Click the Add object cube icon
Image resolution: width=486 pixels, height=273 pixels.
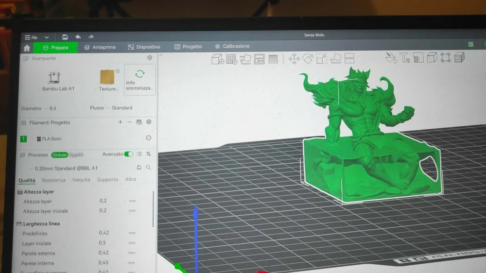pos(218,59)
